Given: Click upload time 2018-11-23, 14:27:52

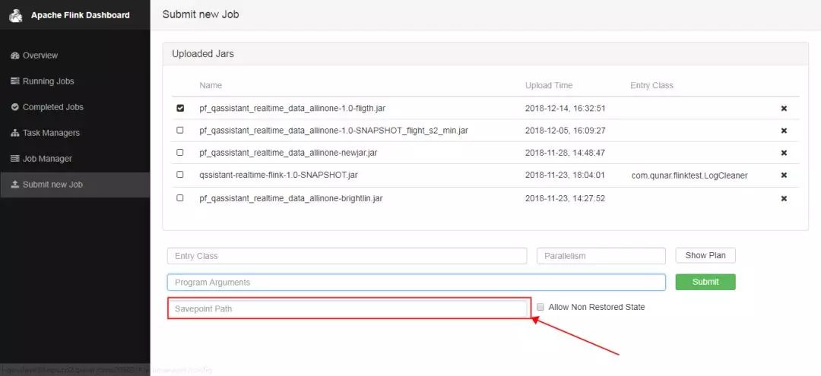Looking at the screenshot, I should click(565, 199).
